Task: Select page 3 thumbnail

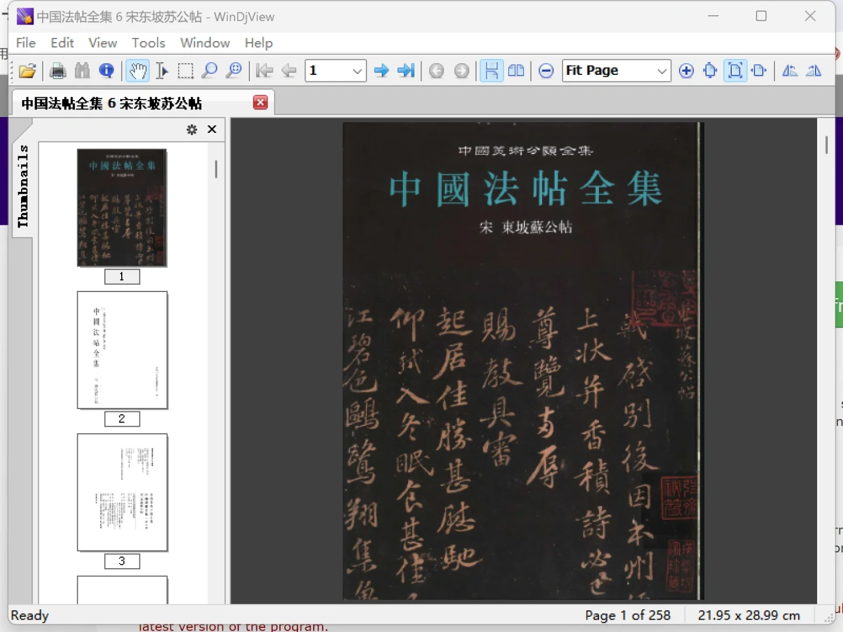Action: click(x=122, y=492)
